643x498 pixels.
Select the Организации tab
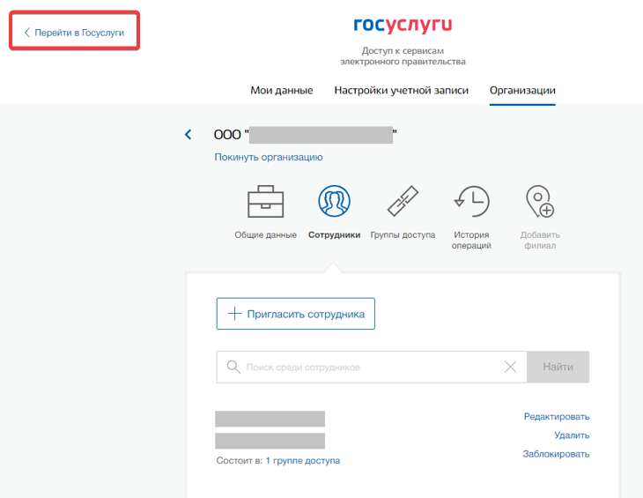click(522, 90)
